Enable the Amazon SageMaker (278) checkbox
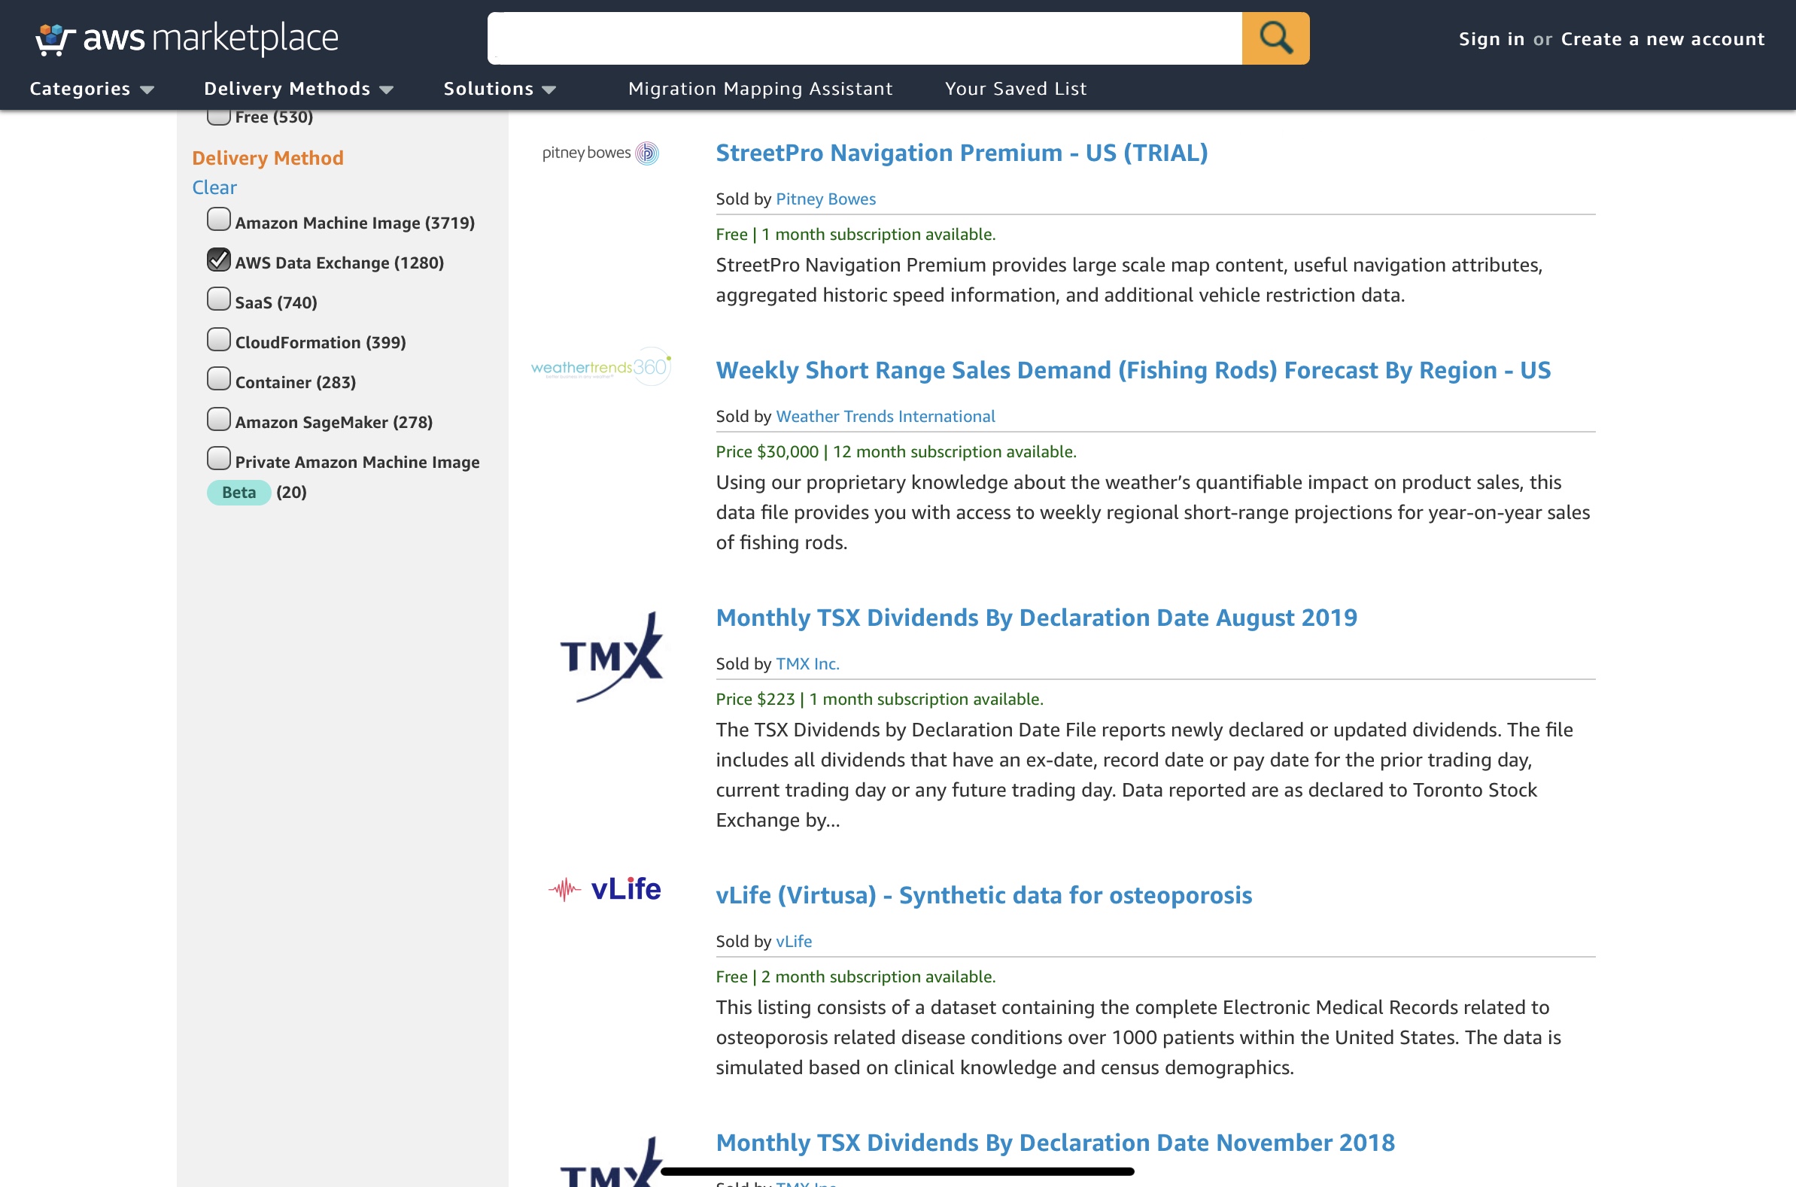1796x1187 pixels. point(219,419)
